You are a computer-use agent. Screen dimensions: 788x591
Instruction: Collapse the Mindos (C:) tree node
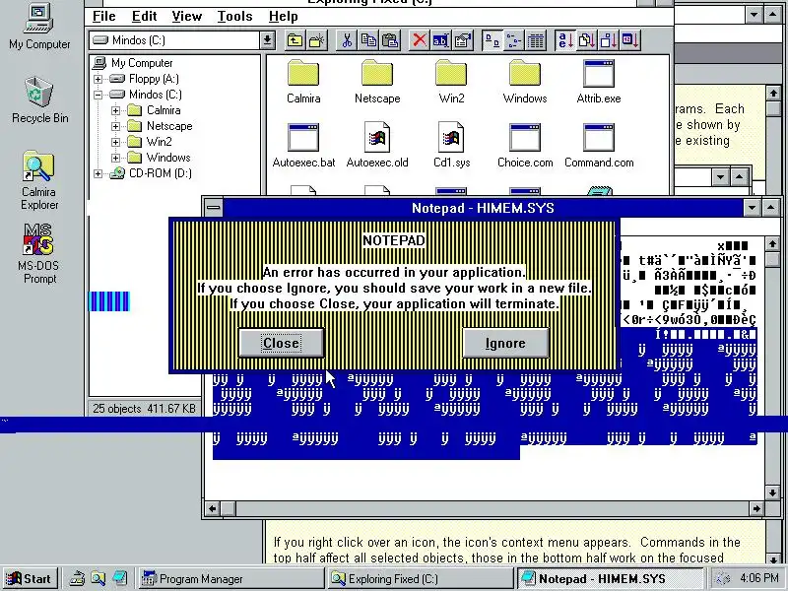98,95
